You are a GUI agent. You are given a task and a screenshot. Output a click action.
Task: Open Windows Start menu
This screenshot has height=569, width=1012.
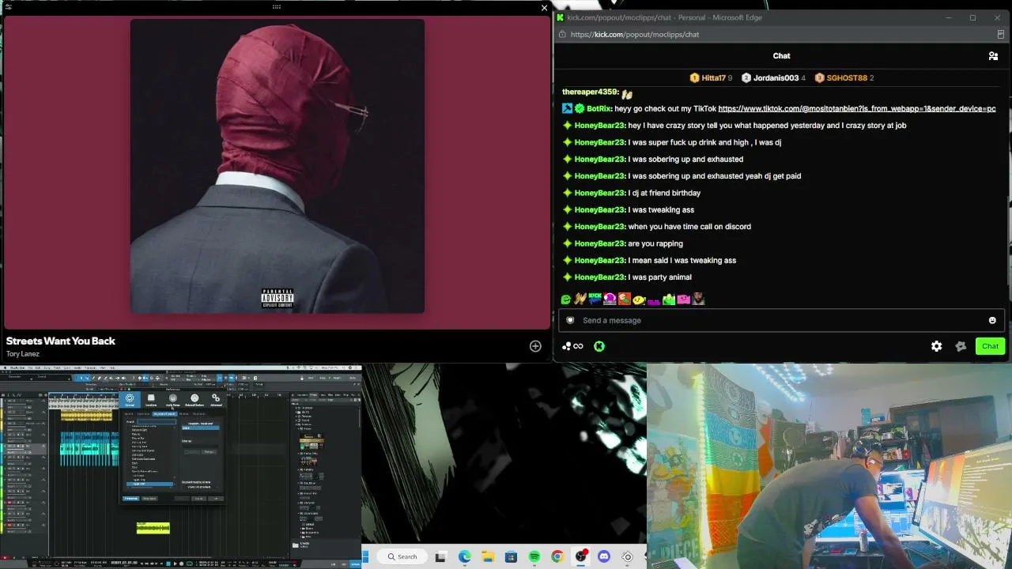pos(366,556)
